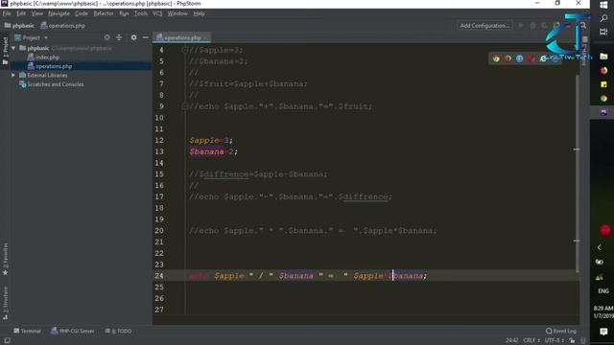This screenshot has width=614, height=345.
Task: Open the UTF-8 encoding selector
Action: click(555, 340)
